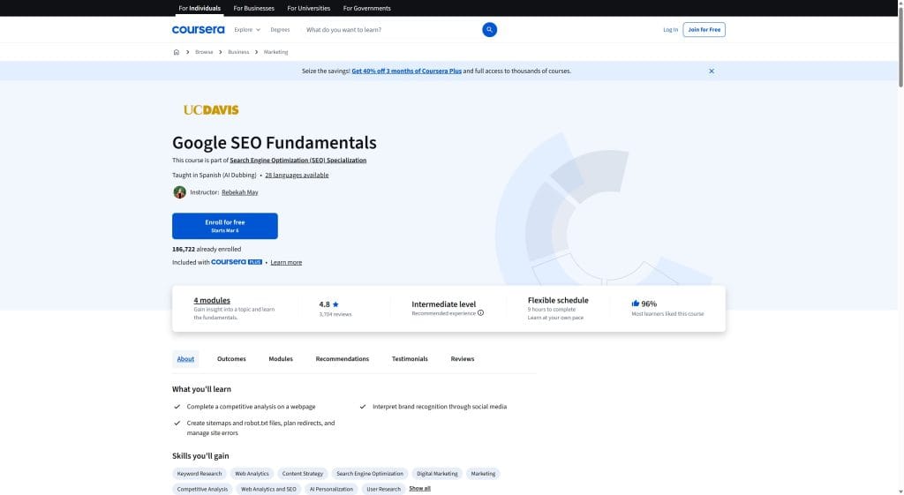Click the star rating icon beside 4.8
This screenshot has width=904, height=495.
pyautogui.click(x=335, y=304)
